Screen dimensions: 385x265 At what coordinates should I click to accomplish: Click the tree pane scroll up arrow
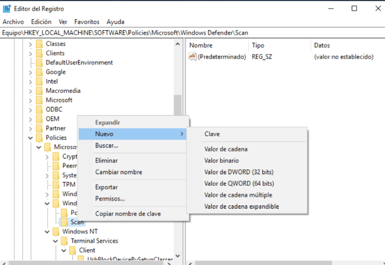point(178,44)
